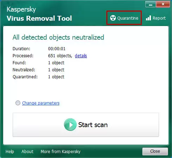
Task: Select the Start scan button text
Action: coord(93,125)
